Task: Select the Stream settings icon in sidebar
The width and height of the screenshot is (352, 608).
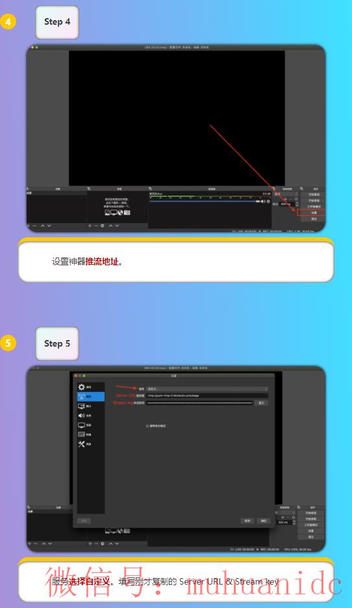Action: (82, 396)
